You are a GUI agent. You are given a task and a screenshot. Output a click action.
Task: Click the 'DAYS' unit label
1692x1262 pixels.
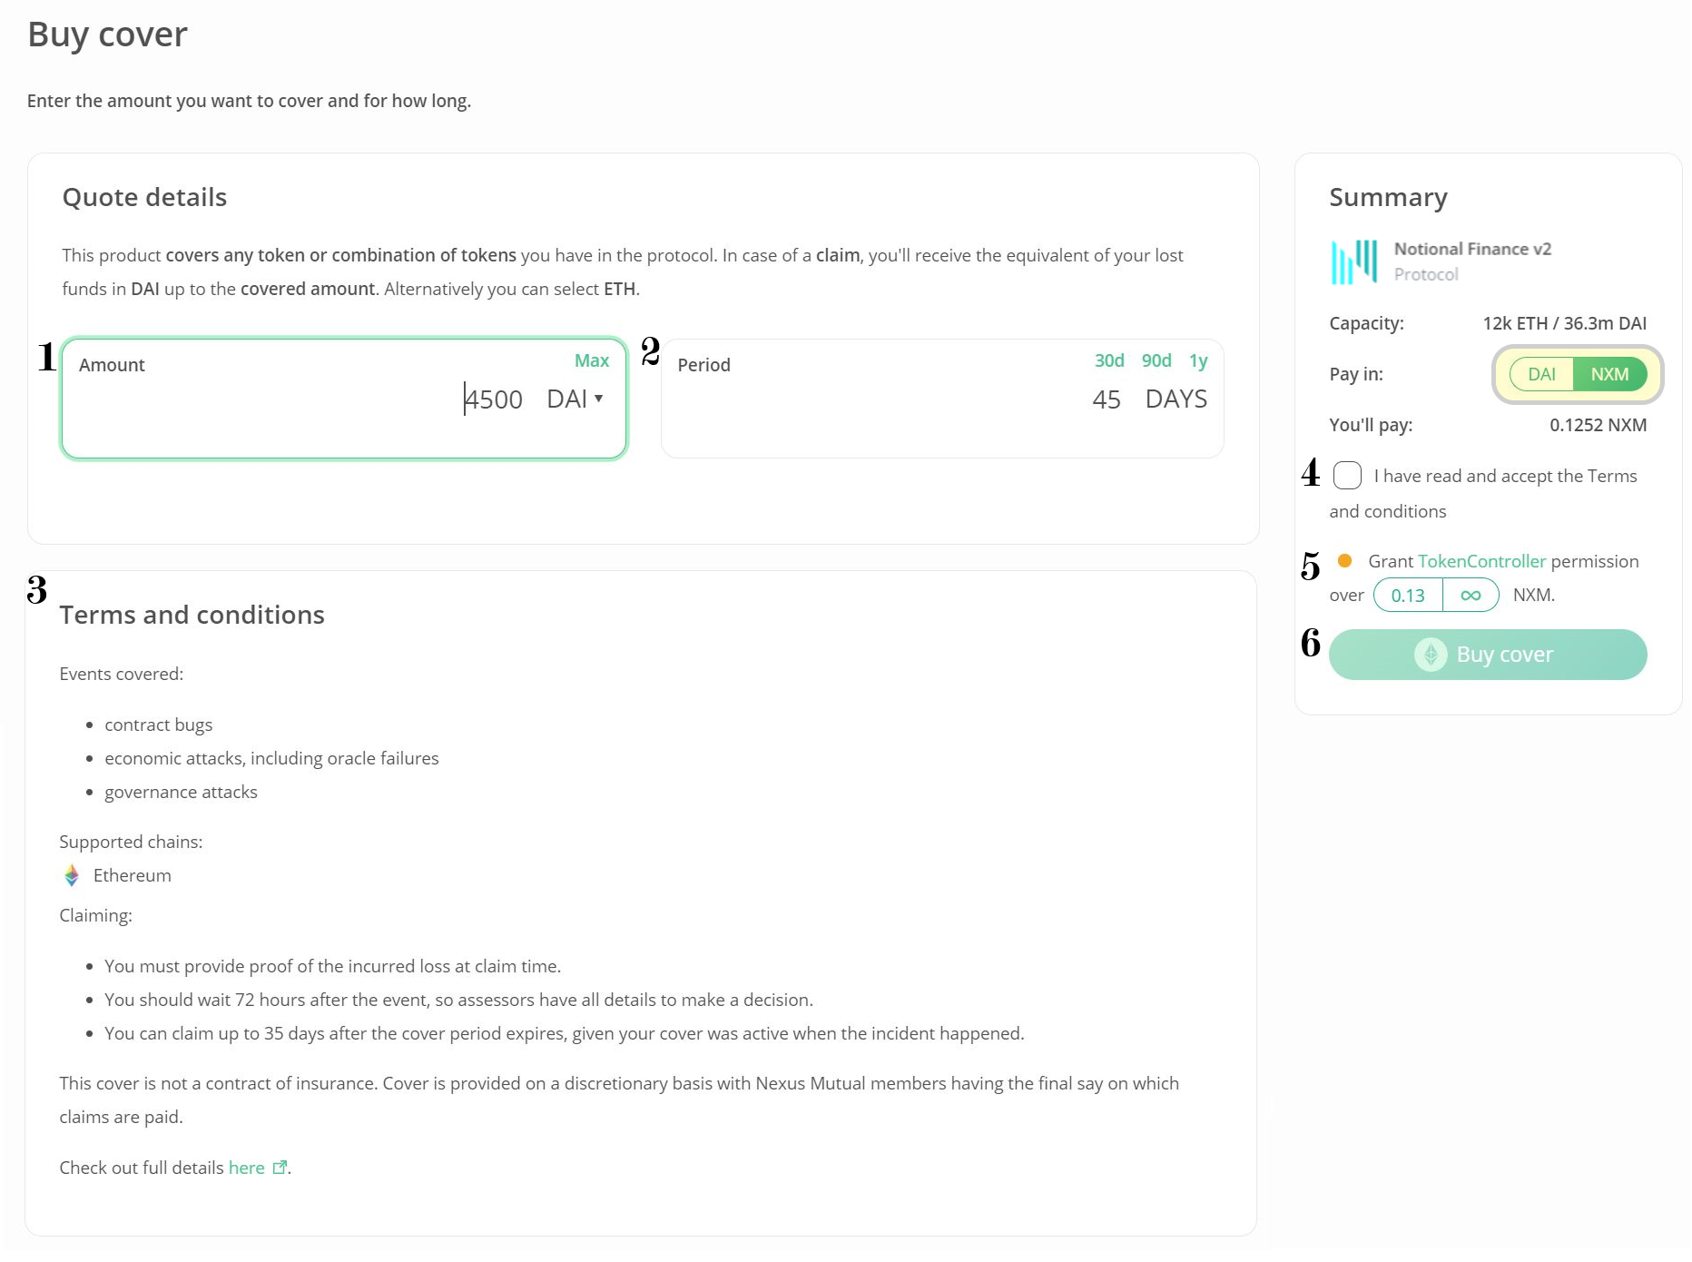pyautogui.click(x=1176, y=399)
